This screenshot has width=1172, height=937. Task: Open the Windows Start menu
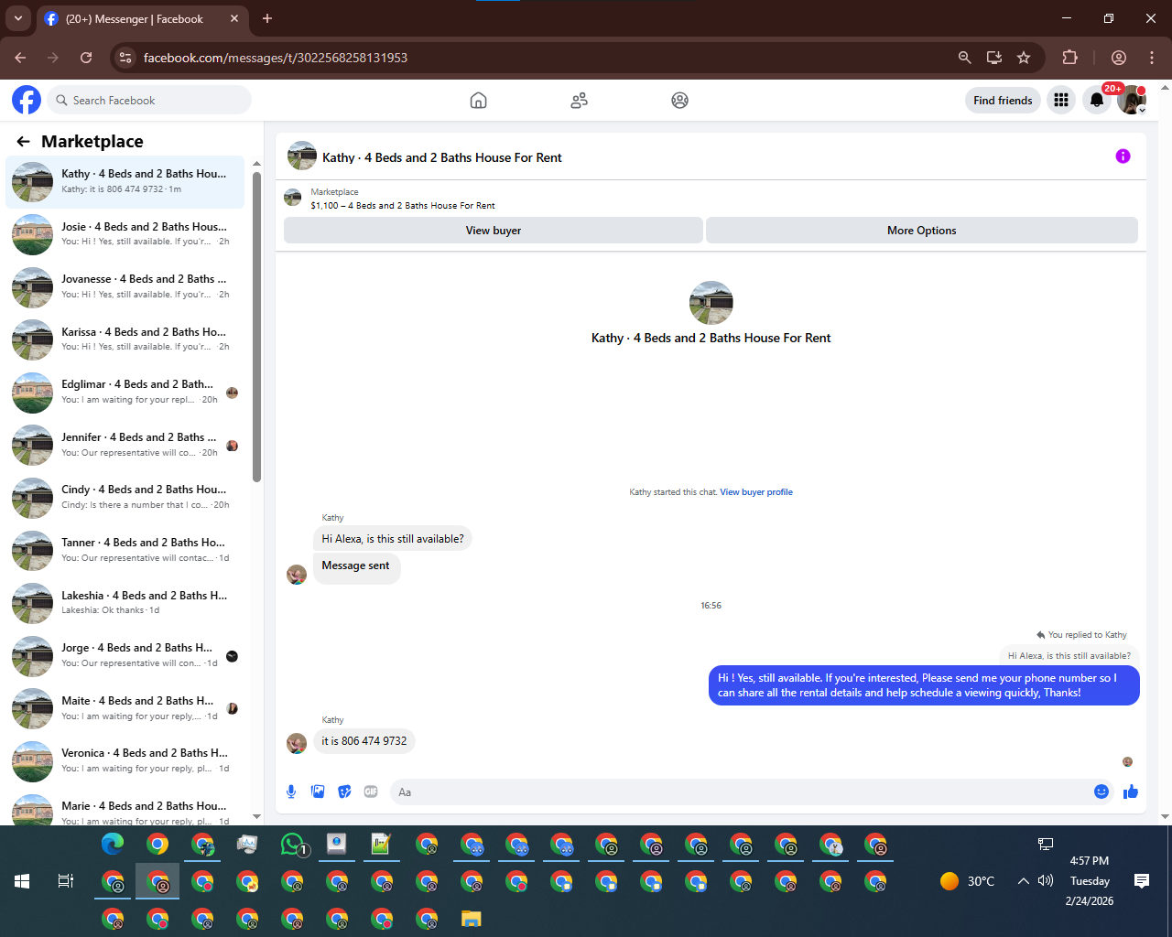22,881
